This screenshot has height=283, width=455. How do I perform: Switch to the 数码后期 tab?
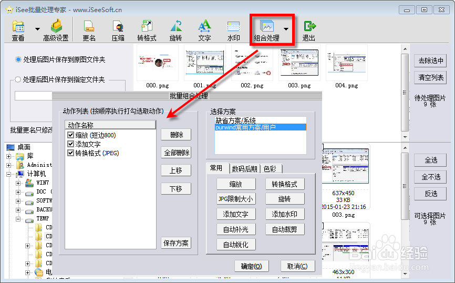click(245, 169)
